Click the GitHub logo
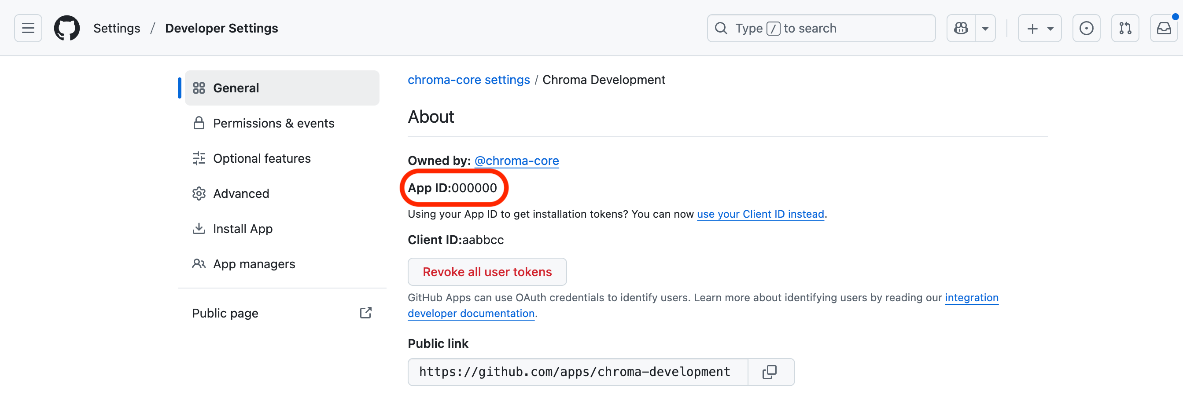1183x420 pixels. point(66,28)
